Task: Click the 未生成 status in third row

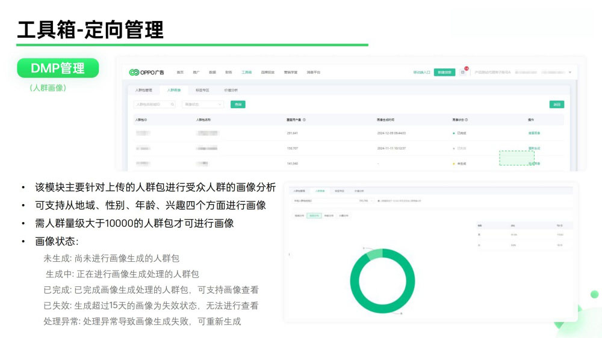Action: point(459,163)
